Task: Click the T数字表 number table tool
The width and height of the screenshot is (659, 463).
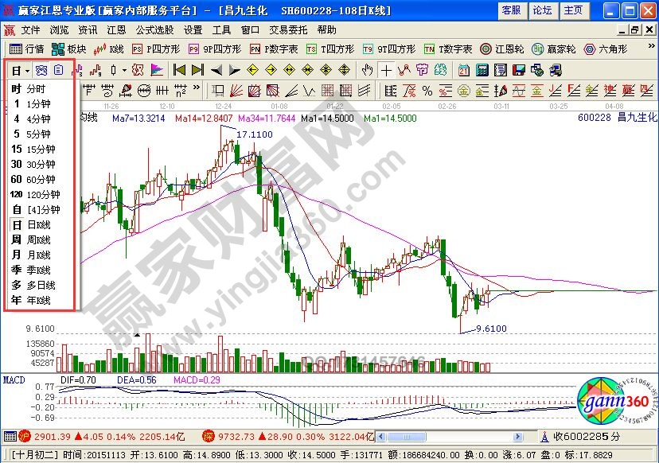Action: (x=447, y=49)
